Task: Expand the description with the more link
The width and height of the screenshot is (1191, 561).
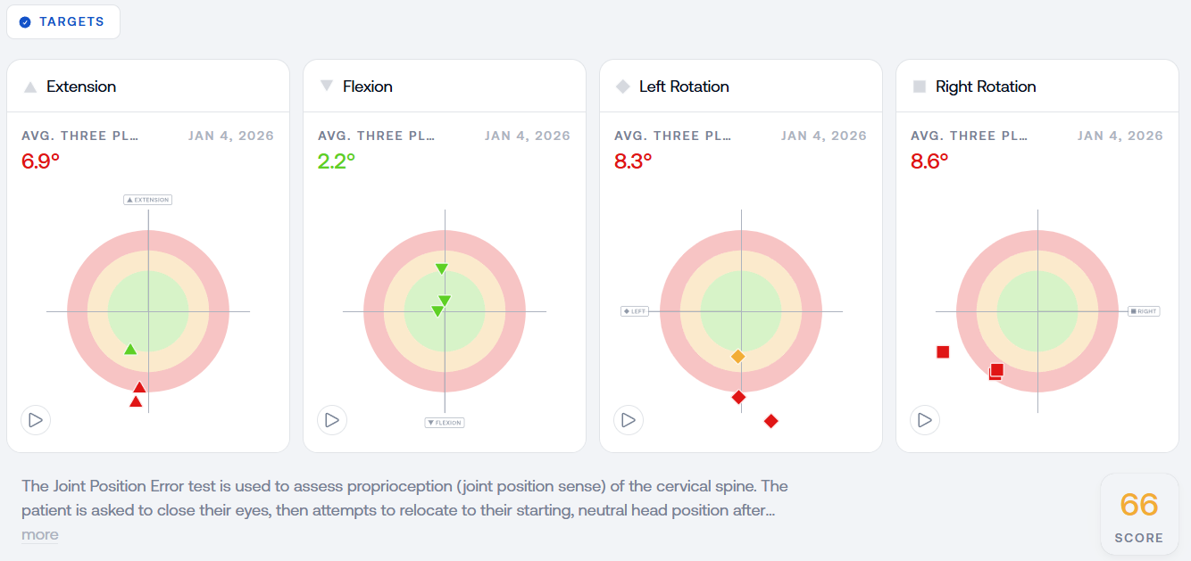Action: (40, 534)
